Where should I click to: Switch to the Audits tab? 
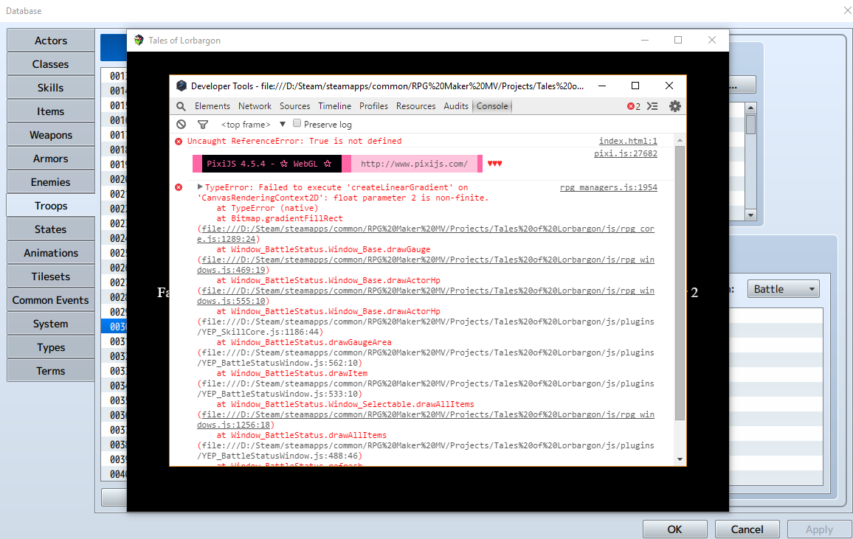click(x=456, y=106)
